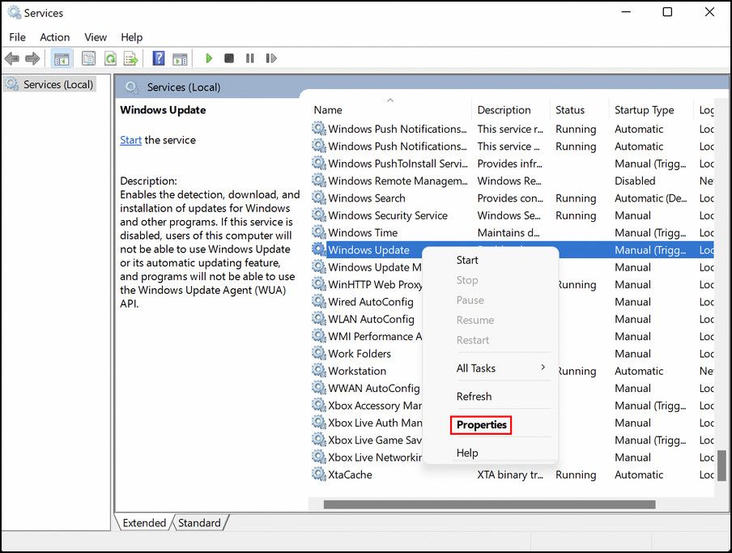
Task: Stop the service with the black stop icon
Action: (x=229, y=57)
